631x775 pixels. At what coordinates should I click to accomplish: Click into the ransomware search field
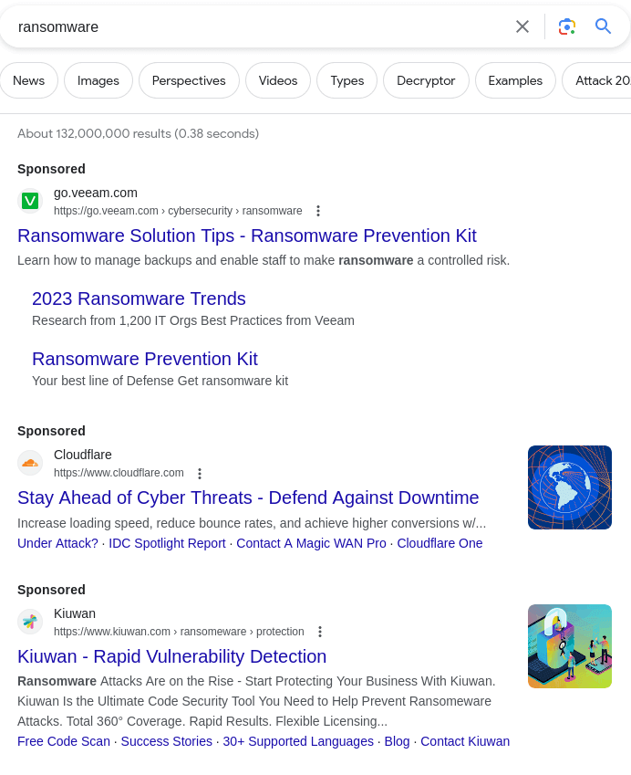pyautogui.click(x=255, y=26)
